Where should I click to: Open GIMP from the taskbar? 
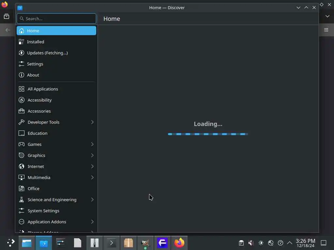[x=145, y=243]
